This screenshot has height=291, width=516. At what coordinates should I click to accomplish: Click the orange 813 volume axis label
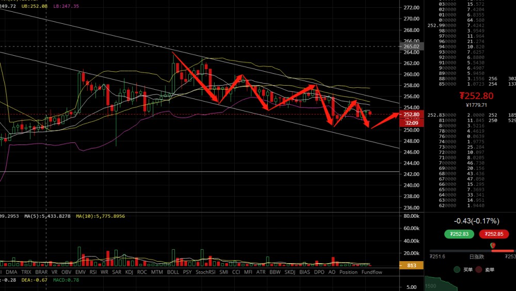point(411,265)
